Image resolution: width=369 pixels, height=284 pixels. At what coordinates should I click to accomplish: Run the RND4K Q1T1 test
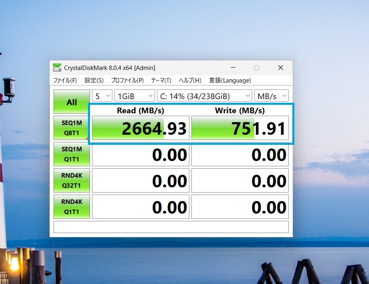coord(72,207)
